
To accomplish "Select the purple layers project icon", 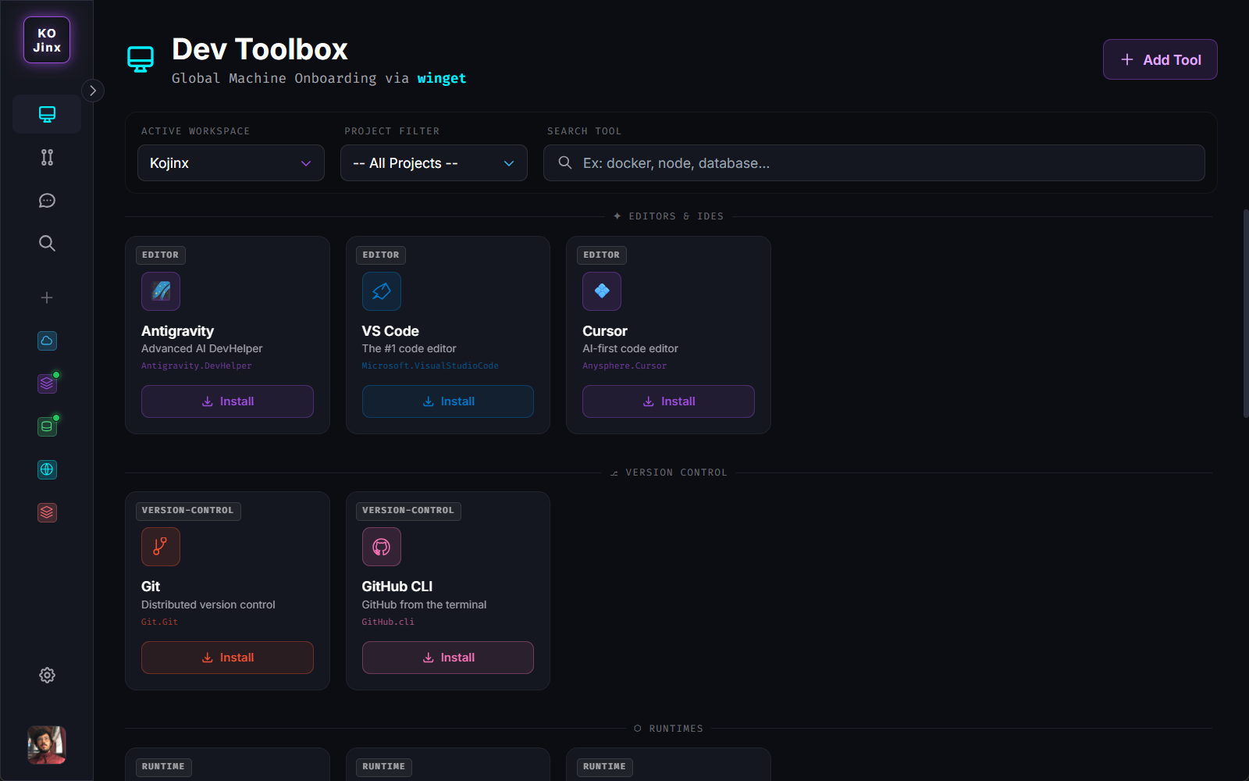I will (47, 383).
